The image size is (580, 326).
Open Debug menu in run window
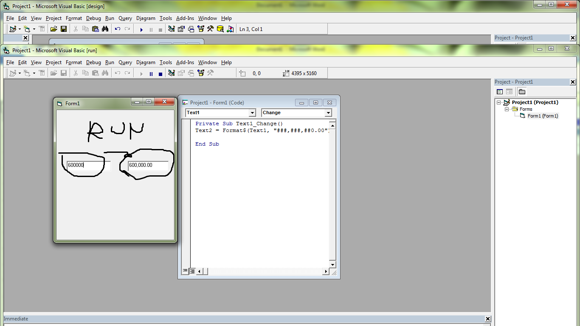click(93, 62)
